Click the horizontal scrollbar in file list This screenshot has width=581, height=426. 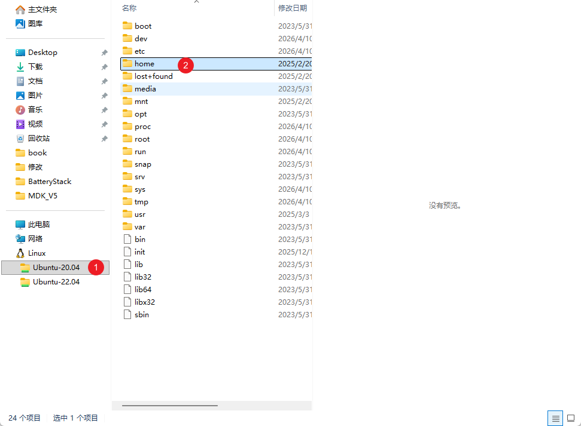click(x=170, y=406)
